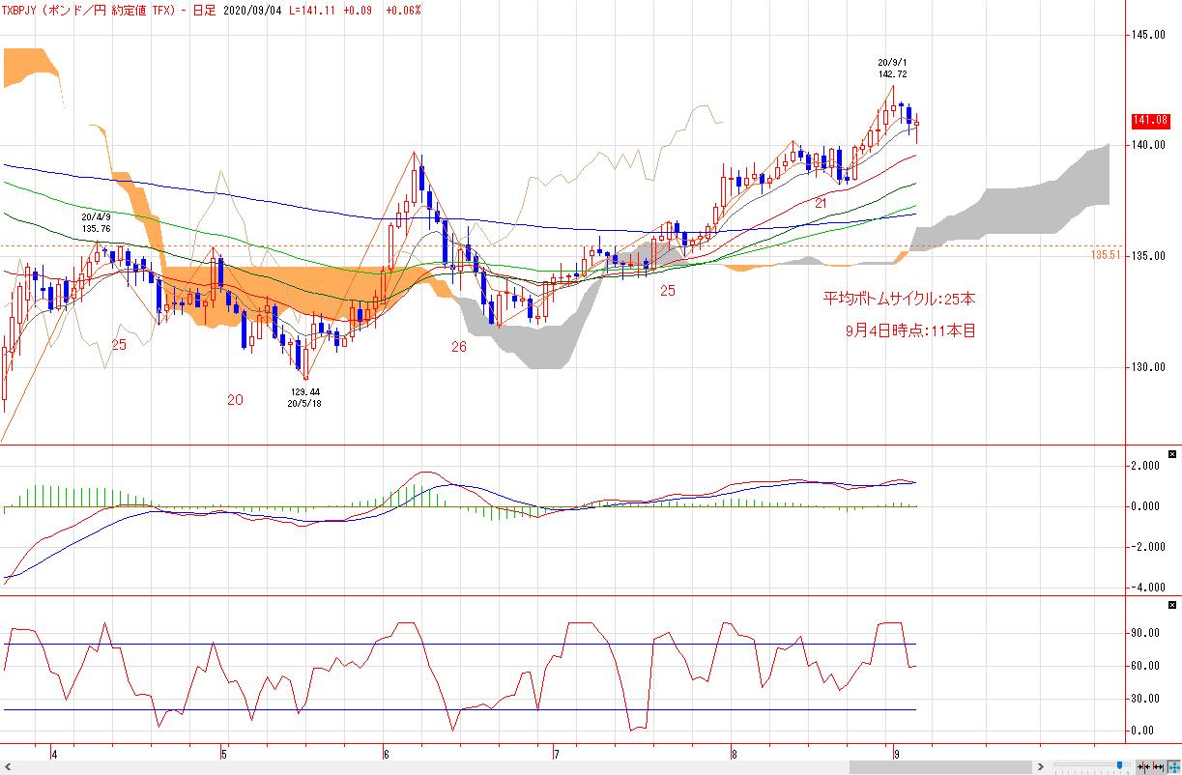
Task: Select the 9月4日時点:11本目 text note
Action: tap(909, 330)
